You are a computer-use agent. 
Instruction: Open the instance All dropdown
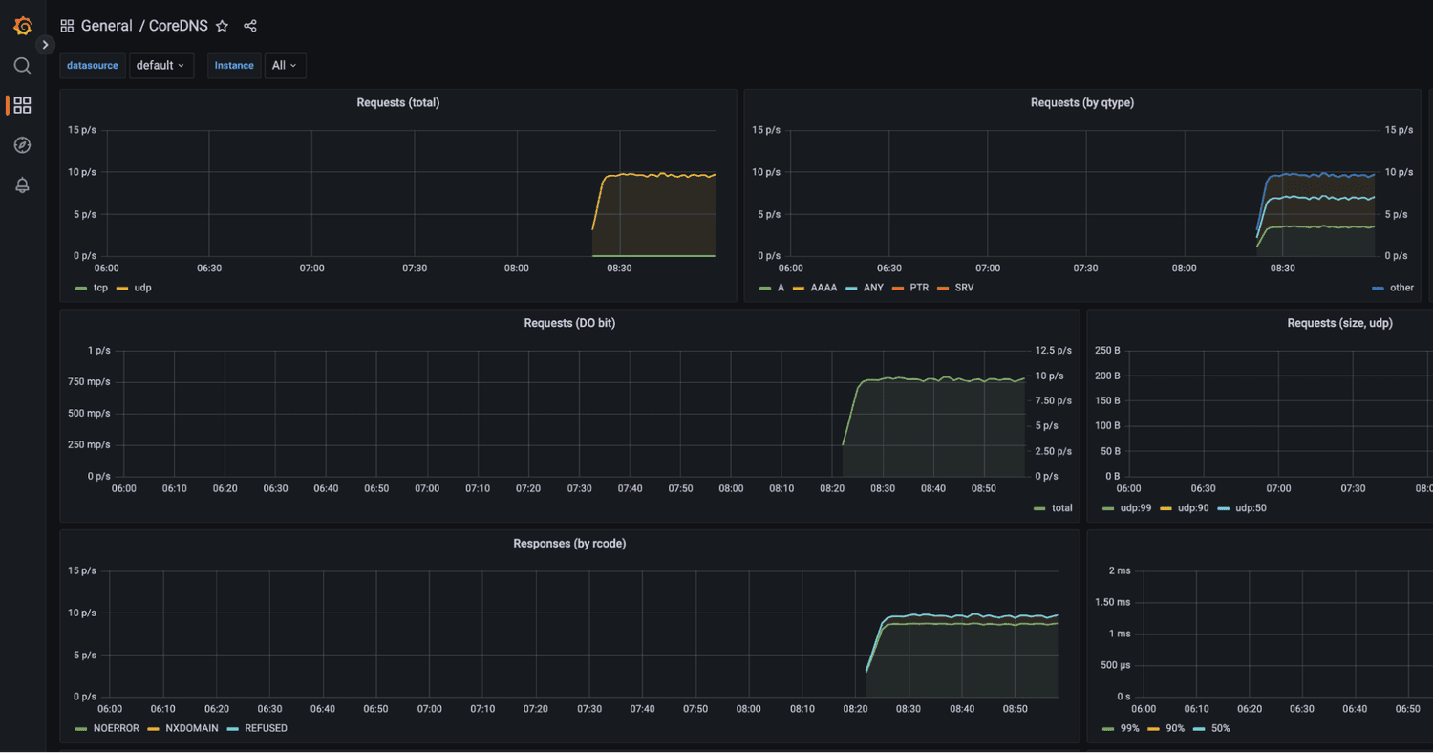[x=285, y=65]
